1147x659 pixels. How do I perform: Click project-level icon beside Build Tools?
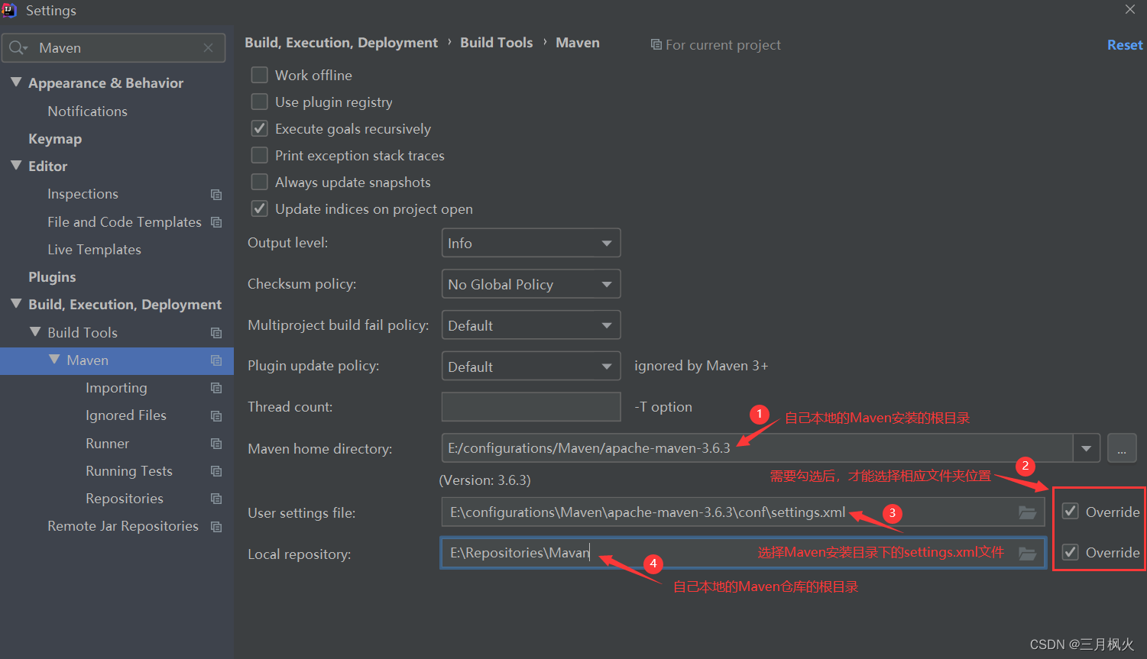[216, 333]
